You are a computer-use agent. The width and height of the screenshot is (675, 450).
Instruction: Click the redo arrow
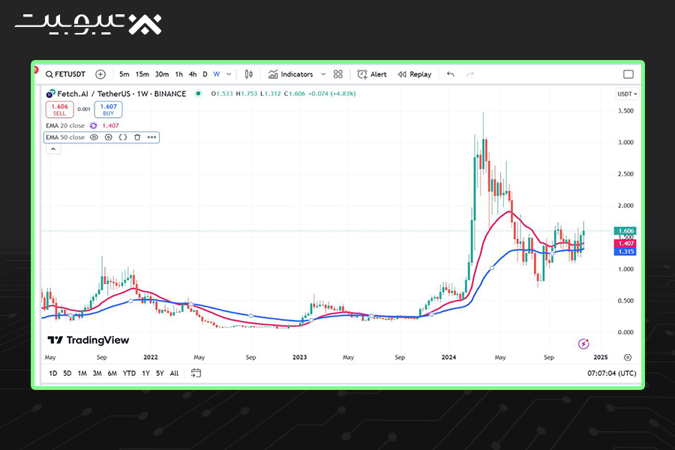[x=470, y=74]
